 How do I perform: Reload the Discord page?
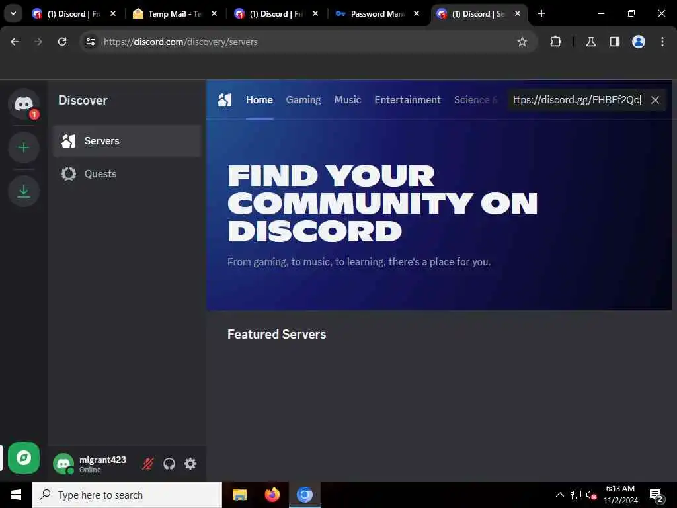pos(62,42)
